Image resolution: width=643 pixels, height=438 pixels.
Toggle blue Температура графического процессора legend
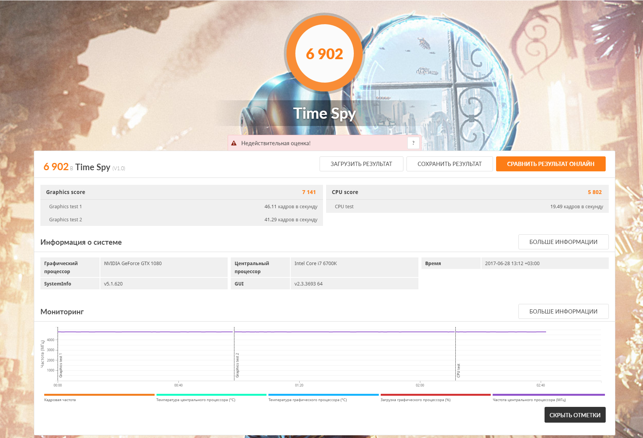[x=323, y=398]
